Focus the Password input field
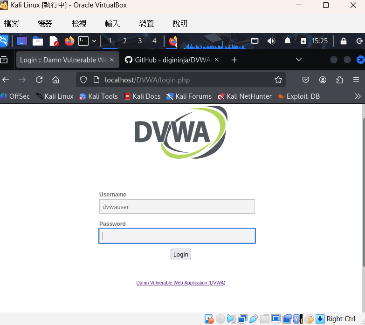 click(177, 236)
